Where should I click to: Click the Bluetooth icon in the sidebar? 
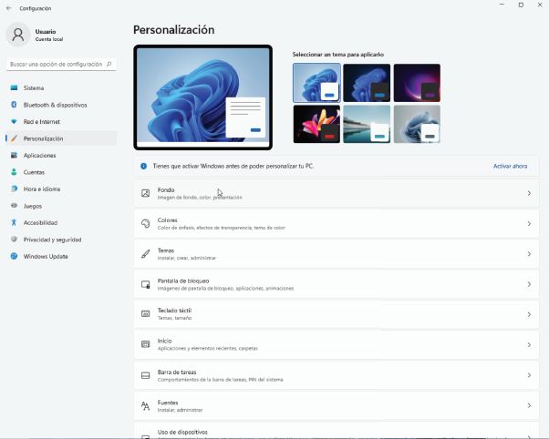click(14, 105)
